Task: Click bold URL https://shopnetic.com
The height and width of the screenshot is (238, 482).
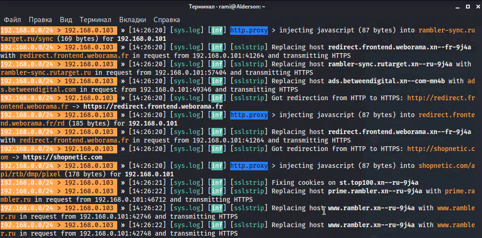Action: point(63,157)
